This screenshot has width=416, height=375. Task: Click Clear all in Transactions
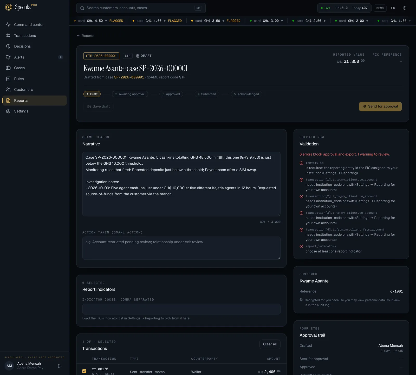(270, 344)
